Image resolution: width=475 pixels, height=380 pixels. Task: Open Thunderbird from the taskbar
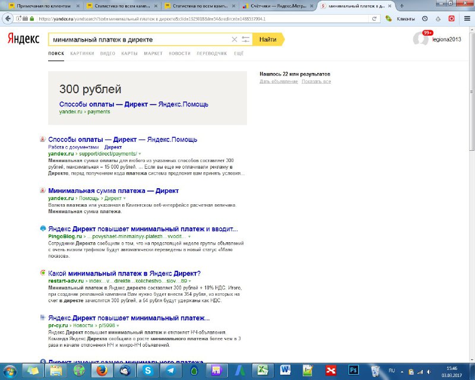[125, 370]
